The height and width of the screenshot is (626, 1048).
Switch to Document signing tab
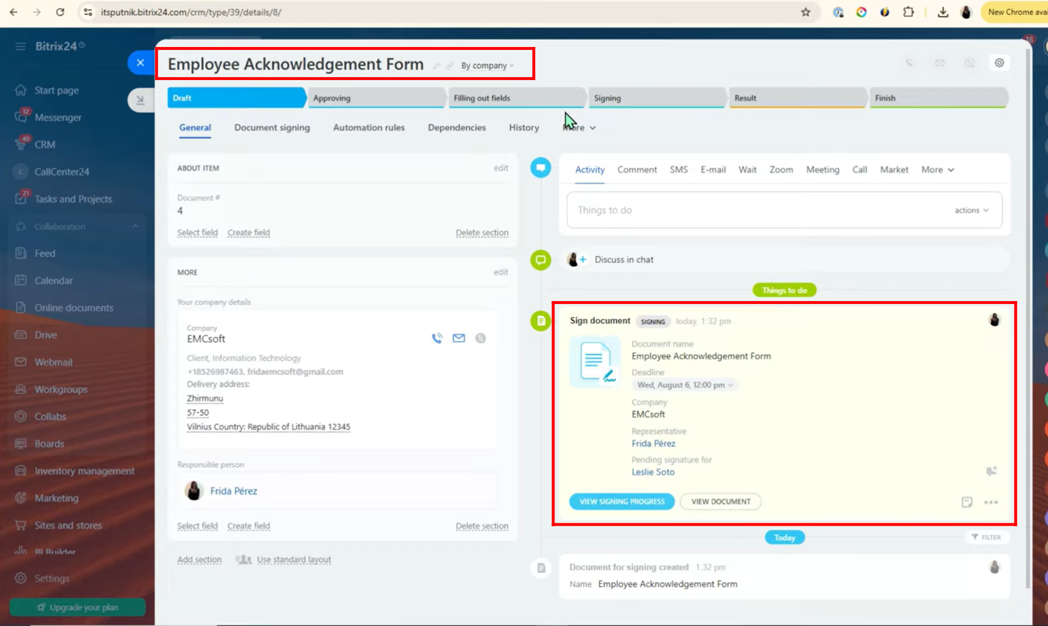point(272,128)
